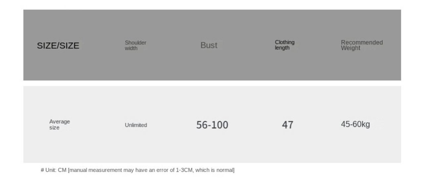This screenshot has height=186, width=427.
Task: Click the 47 clothing length value
Action: 287,125
